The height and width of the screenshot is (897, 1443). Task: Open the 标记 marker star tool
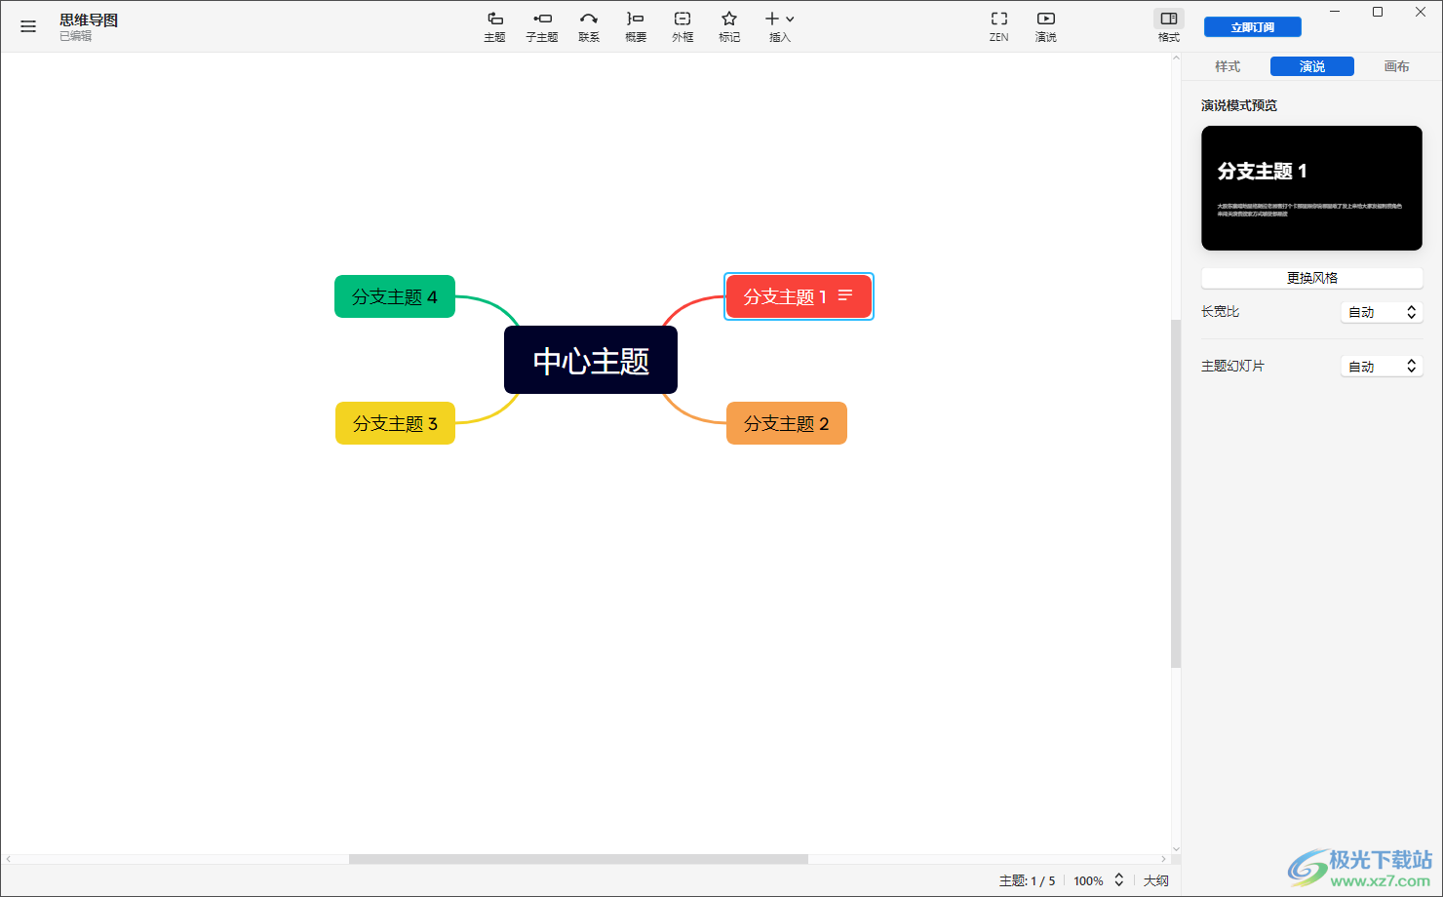[729, 26]
